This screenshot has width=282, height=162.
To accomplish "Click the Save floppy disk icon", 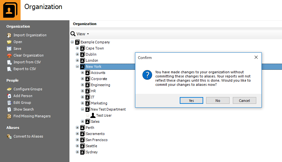I will tap(9, 49).
